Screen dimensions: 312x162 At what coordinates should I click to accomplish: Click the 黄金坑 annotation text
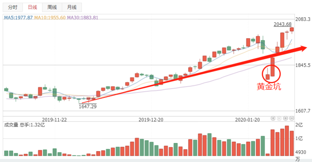pos(268,87)
